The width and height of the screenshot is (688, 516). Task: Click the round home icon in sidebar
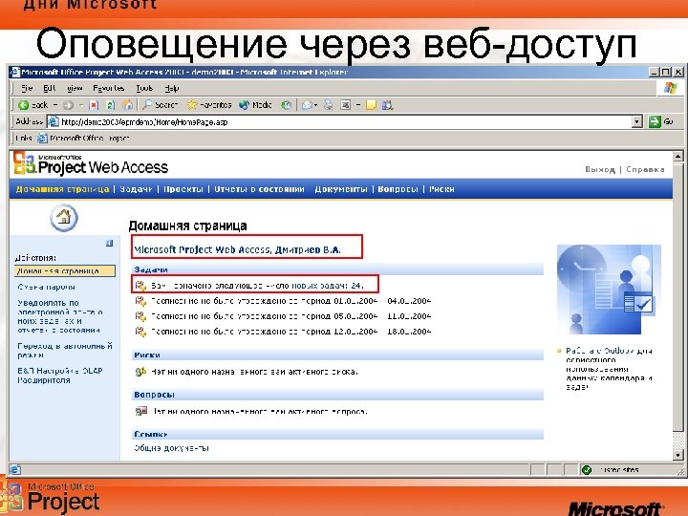(x=64, y=217)
